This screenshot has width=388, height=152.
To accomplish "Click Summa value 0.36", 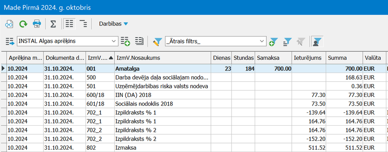I will (x=345, y=86).
